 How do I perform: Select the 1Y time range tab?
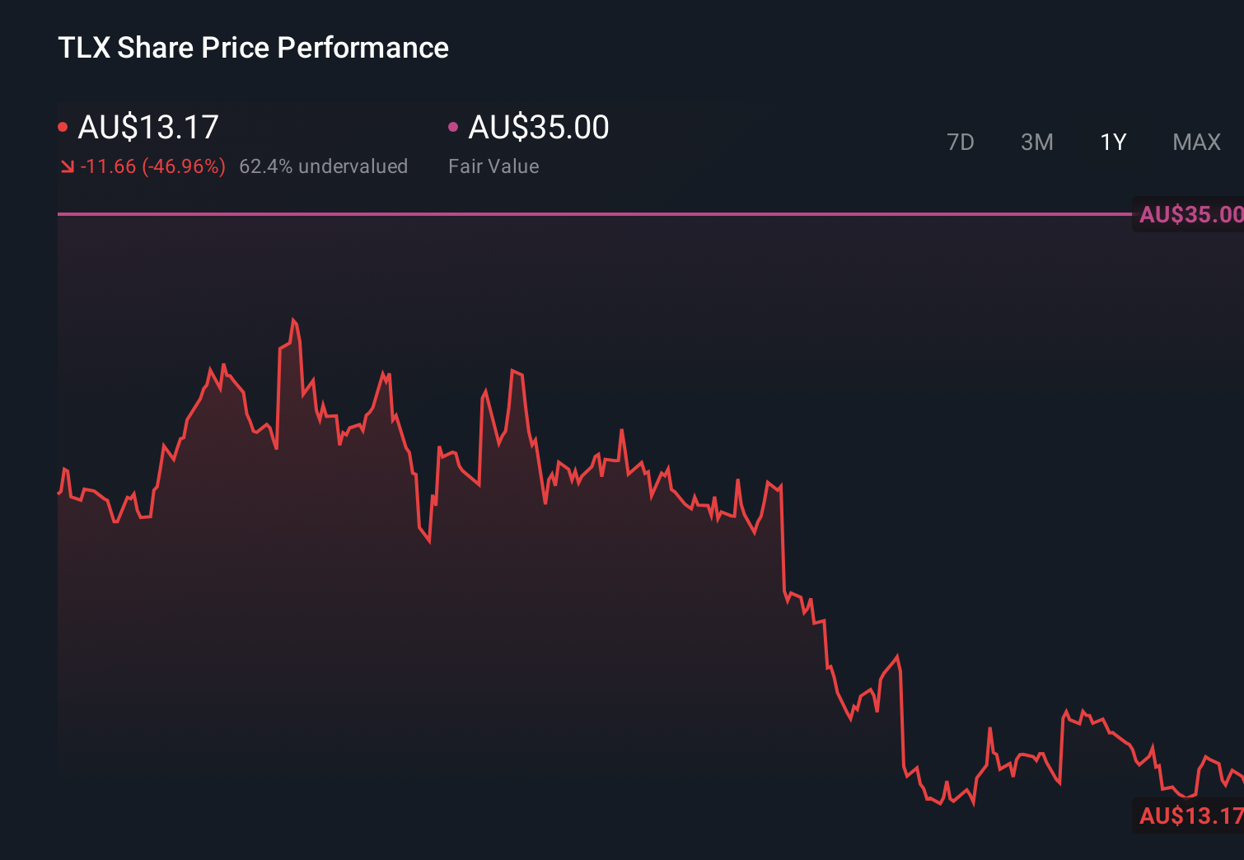(1113, 142)
